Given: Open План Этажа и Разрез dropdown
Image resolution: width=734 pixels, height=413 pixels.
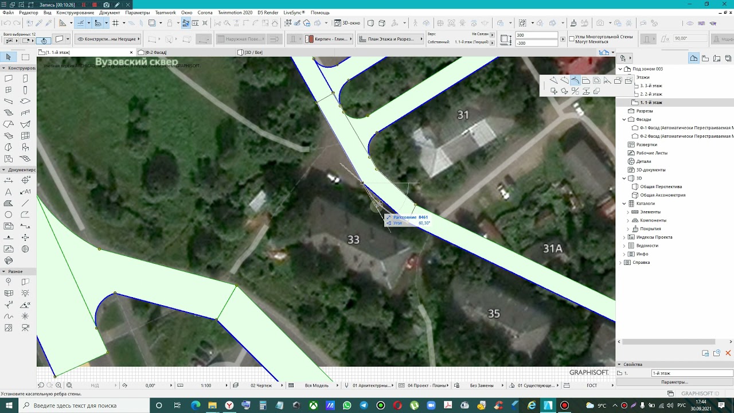Looking at the screenshot, I should (x=391, y=39).
